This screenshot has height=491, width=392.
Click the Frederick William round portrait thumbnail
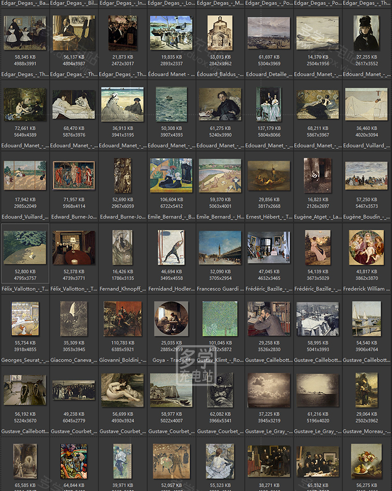pyautogui.click(x=367, y=247)
